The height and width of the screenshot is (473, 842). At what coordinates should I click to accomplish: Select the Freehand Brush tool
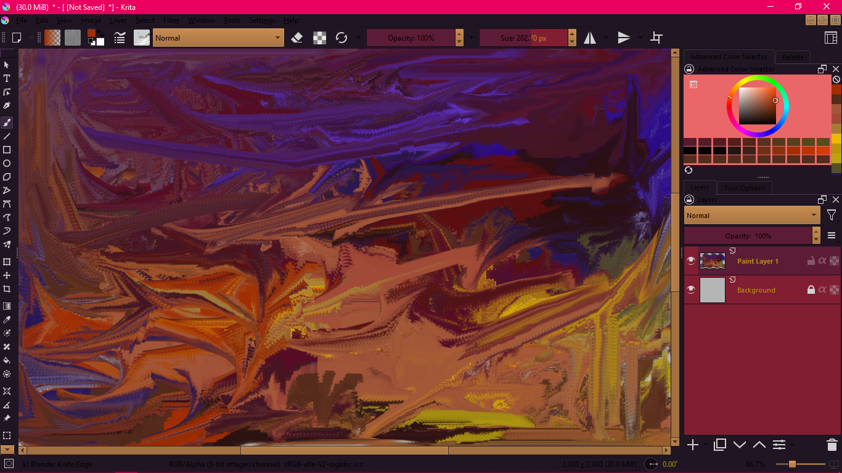coord(7,122)
